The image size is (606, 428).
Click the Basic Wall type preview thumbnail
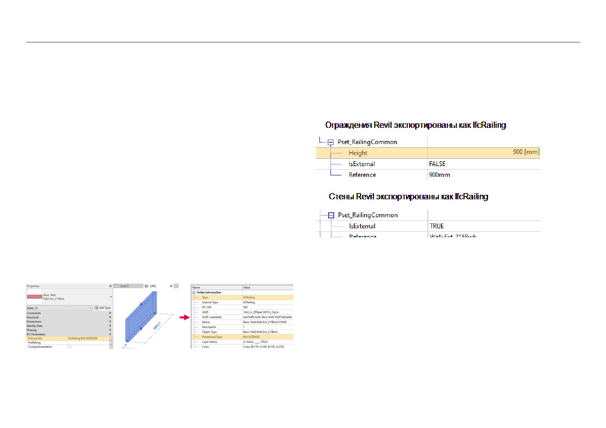point(35,297)
